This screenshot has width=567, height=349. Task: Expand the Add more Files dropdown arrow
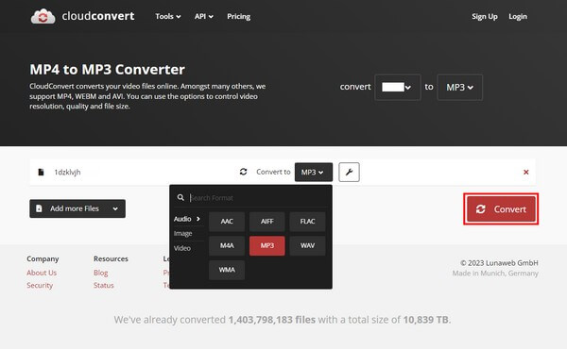click(x=115, y=208)
